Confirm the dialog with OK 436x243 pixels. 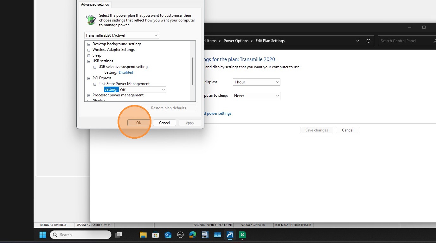coord(139,123)
